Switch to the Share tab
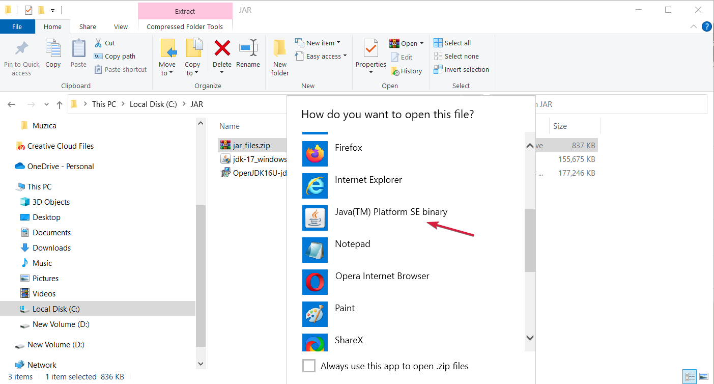The image size is (714, 384). pyautogui.click(x=88, y=26)
